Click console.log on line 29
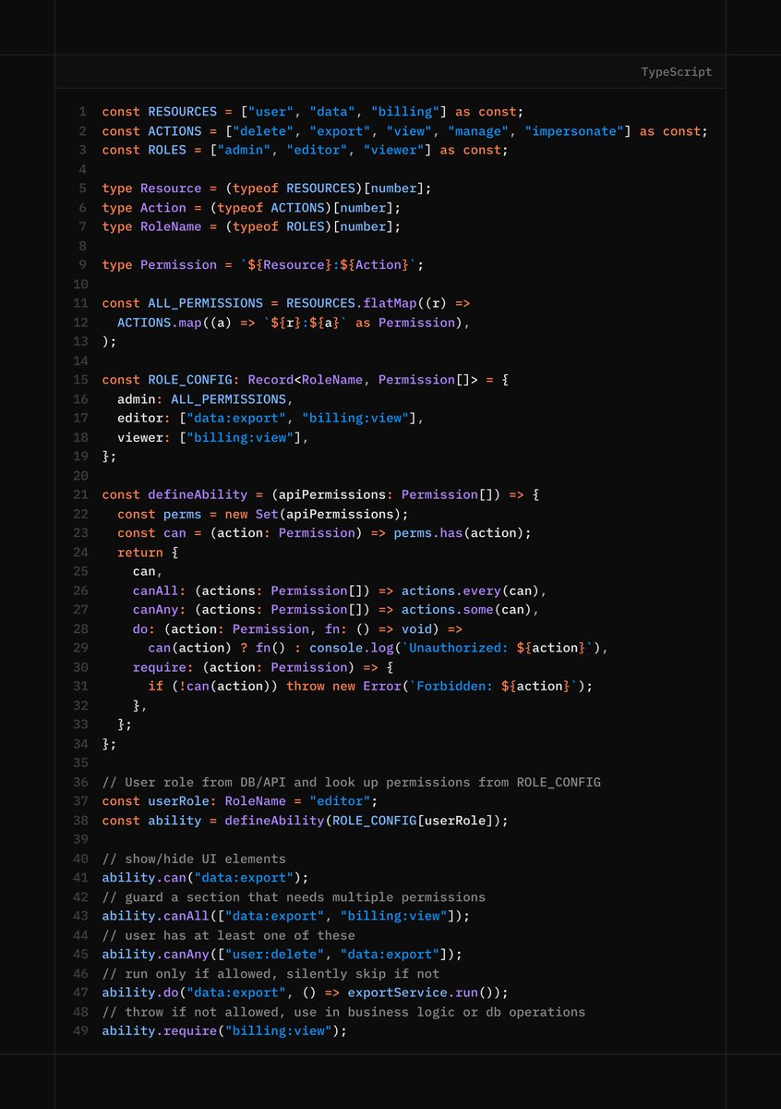The image size is (781, 1109). [x=352, y=648]
